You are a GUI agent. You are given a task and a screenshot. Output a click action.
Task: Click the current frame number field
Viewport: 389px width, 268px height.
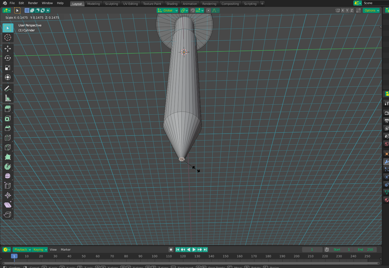[x=312, y=250]
